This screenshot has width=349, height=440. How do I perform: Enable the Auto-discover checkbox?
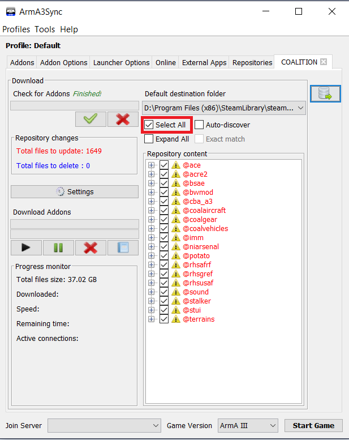200,125
